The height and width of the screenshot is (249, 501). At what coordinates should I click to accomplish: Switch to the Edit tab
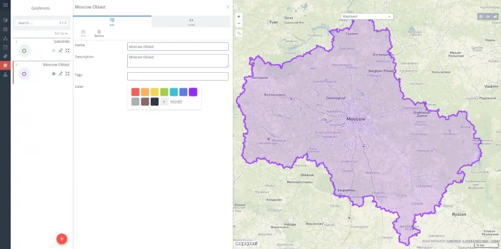[112, 21]
